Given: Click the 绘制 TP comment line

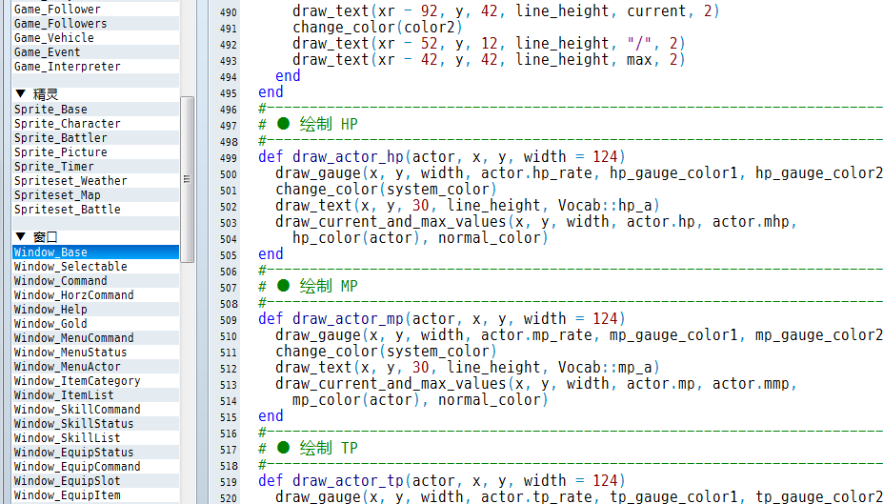Looking at the screenshot, I should (x=308, y=448).
